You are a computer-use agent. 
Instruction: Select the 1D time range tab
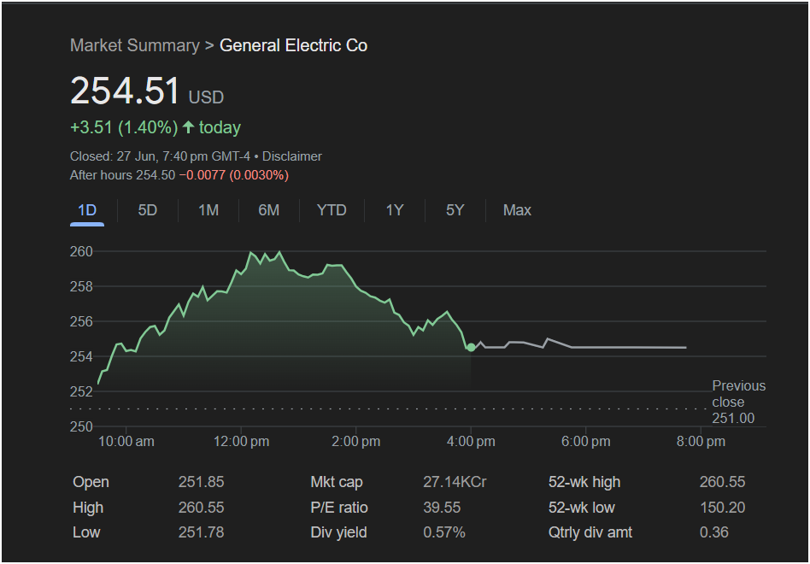point(87,210)
